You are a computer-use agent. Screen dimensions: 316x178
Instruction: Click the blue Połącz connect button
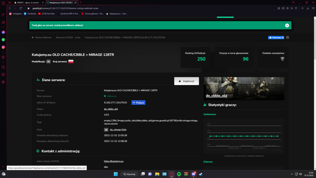138,103
